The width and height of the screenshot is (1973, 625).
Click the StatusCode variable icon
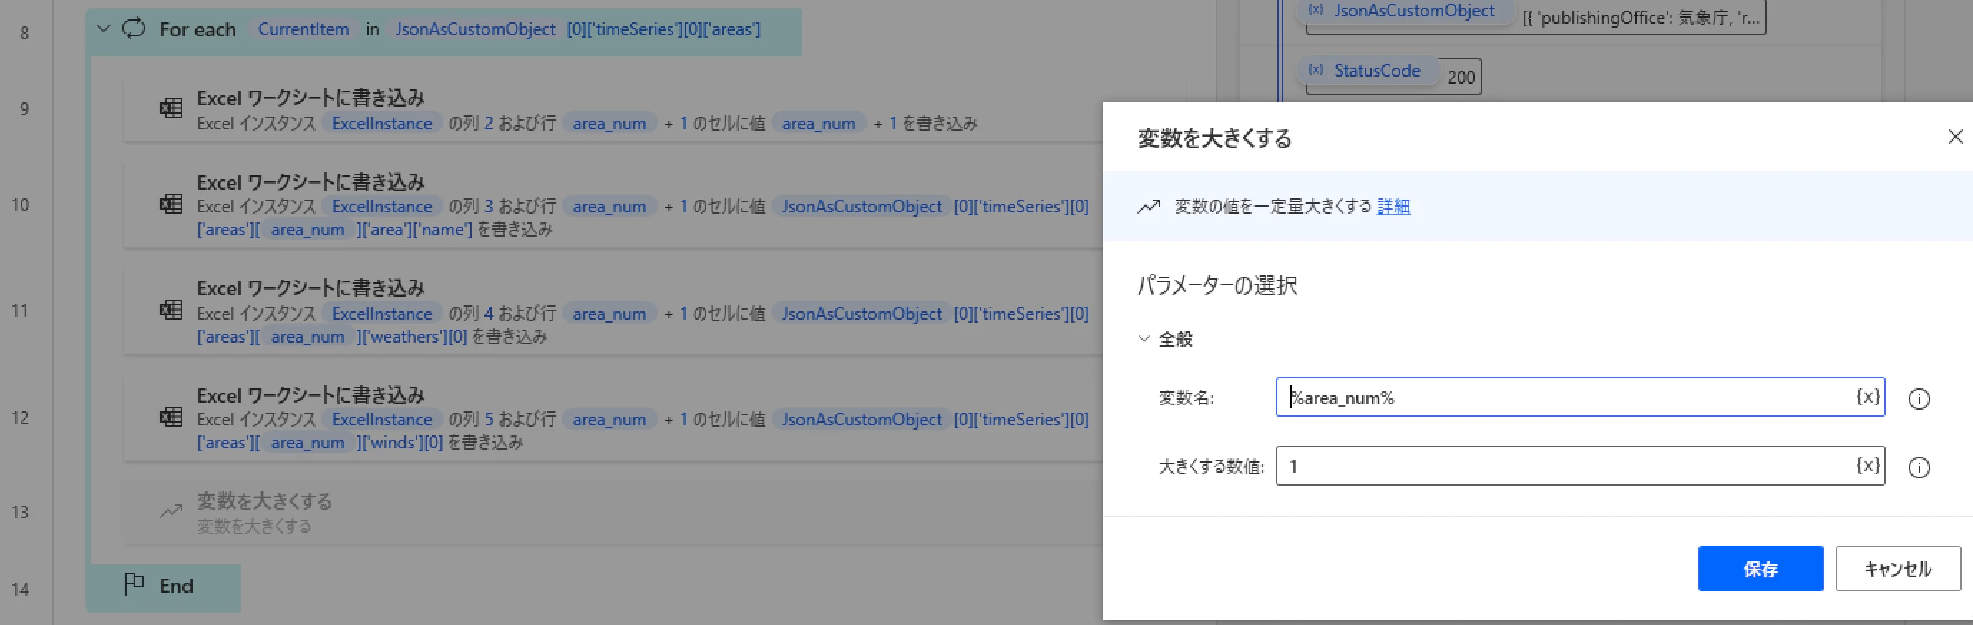1316,70
